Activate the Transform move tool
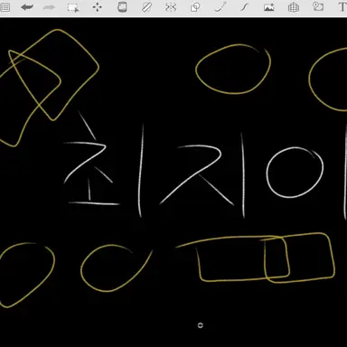The image size is (347, 347). tap(98, 7)
